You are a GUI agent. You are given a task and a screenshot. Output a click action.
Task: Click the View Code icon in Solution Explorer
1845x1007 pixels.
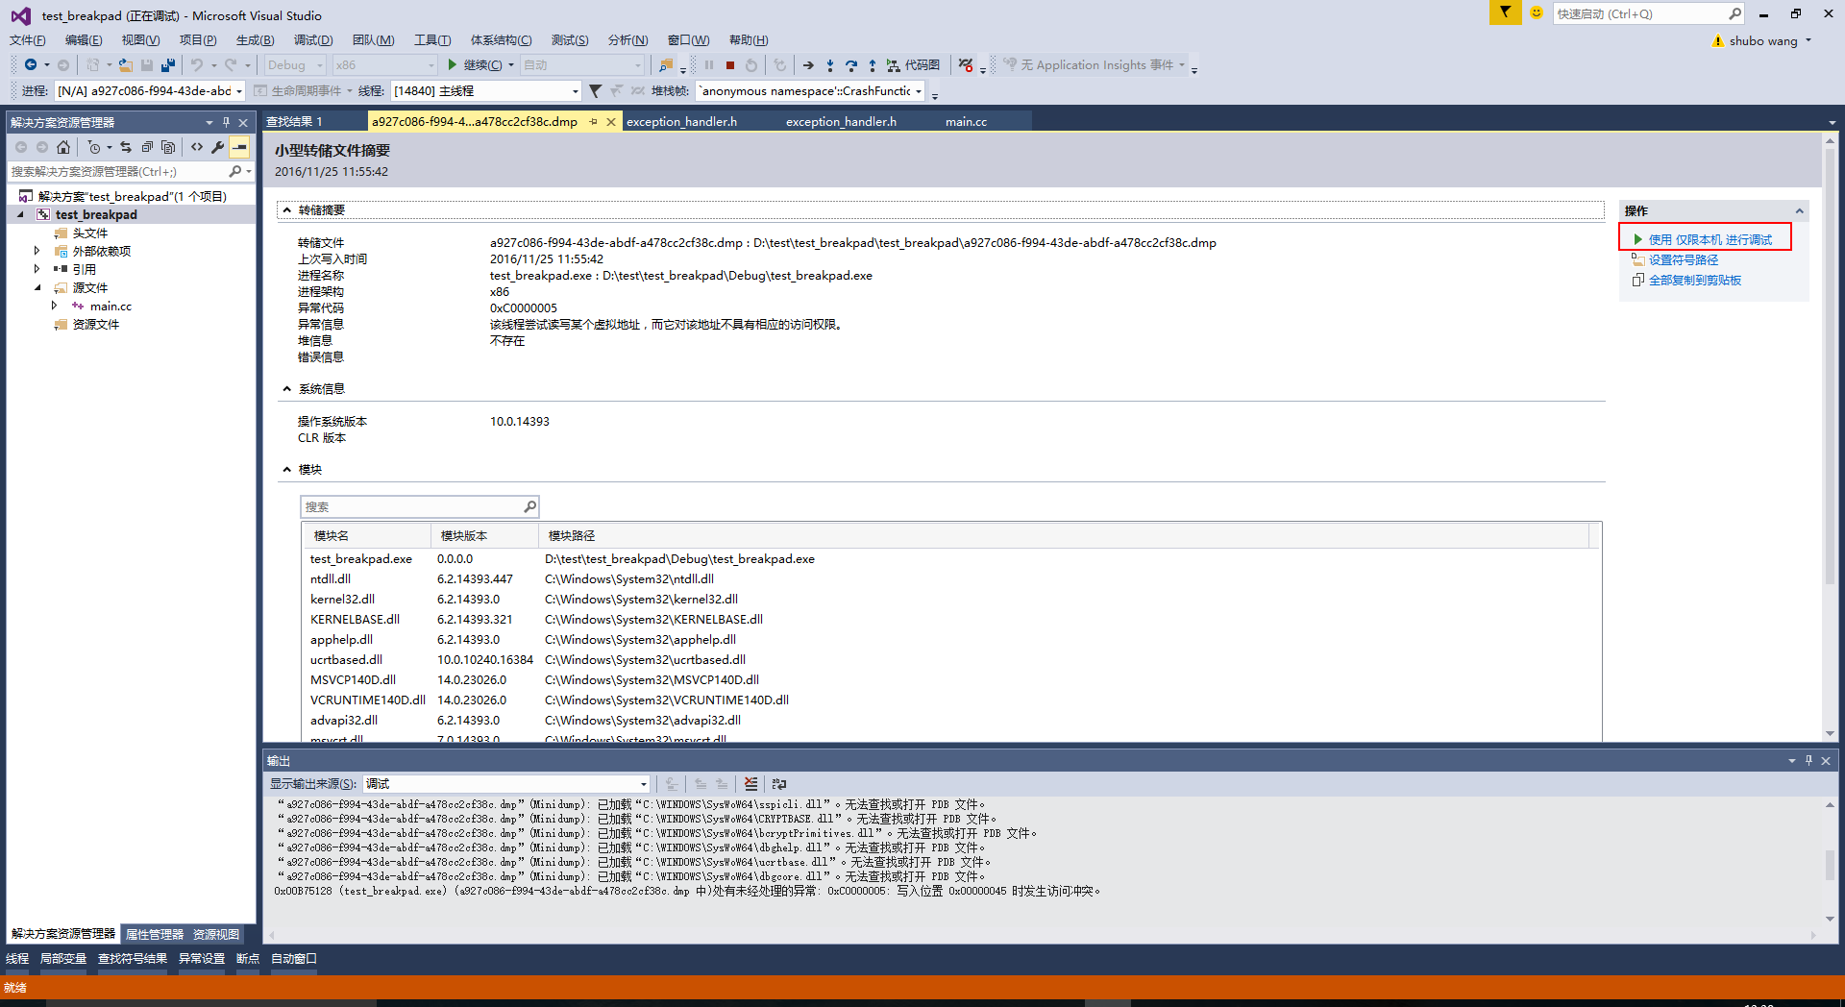click(197, 147)
